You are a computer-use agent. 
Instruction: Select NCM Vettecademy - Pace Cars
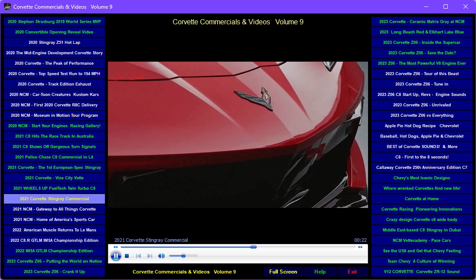pyautogui.click(x=422, y=240)
